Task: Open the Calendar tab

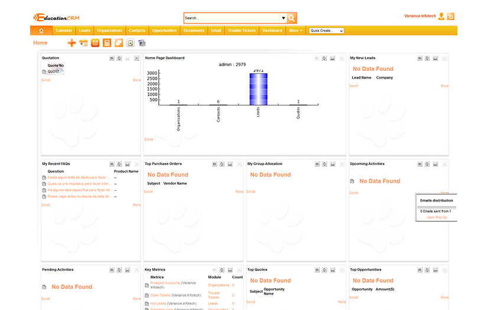Action: click(64, 31)
